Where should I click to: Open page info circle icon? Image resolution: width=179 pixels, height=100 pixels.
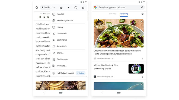(76, 8)
